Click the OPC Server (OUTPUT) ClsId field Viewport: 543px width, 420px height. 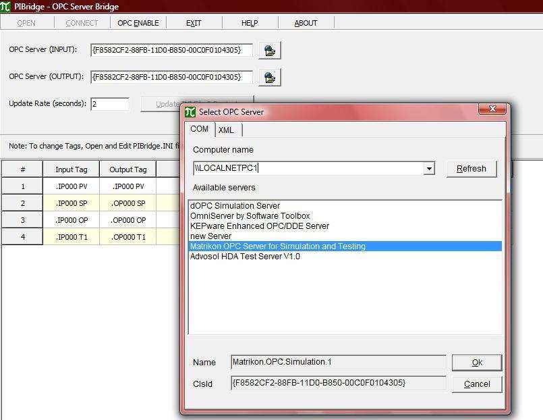[171, 77]
